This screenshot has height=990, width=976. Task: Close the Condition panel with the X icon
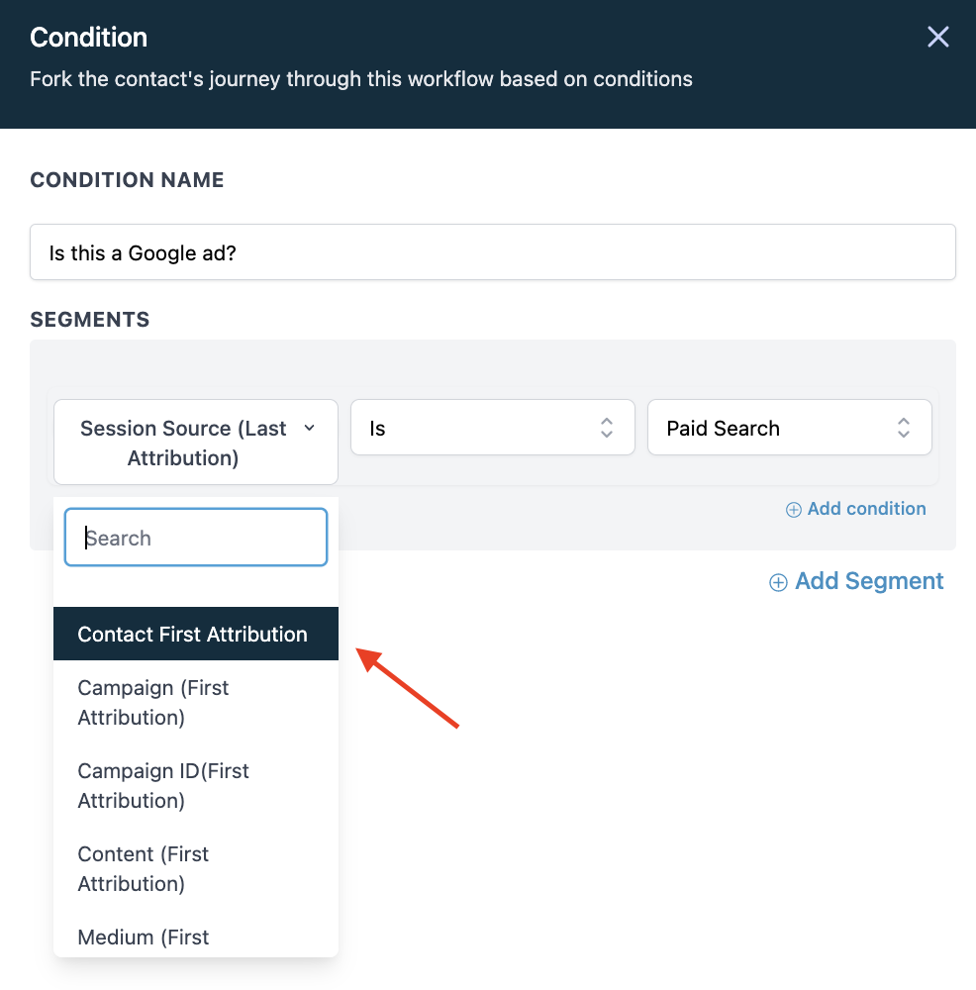pos(937,38)
